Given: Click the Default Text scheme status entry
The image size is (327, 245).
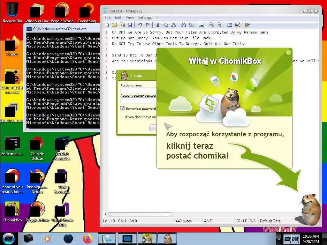Looking at the screenshot, I should 270,221.
